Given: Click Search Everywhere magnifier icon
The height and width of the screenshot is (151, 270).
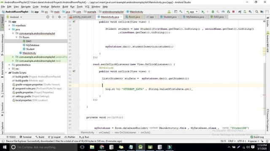Looking at the screenshot, I should [256, 12].
